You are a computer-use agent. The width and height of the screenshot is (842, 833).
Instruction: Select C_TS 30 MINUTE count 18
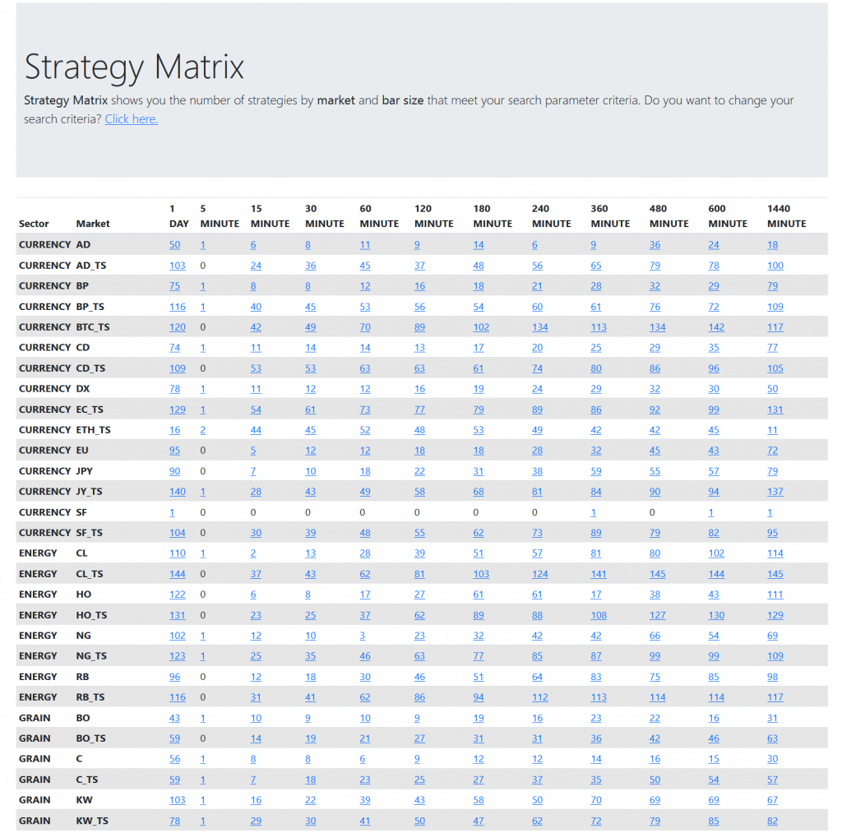[x=310, y=780]
